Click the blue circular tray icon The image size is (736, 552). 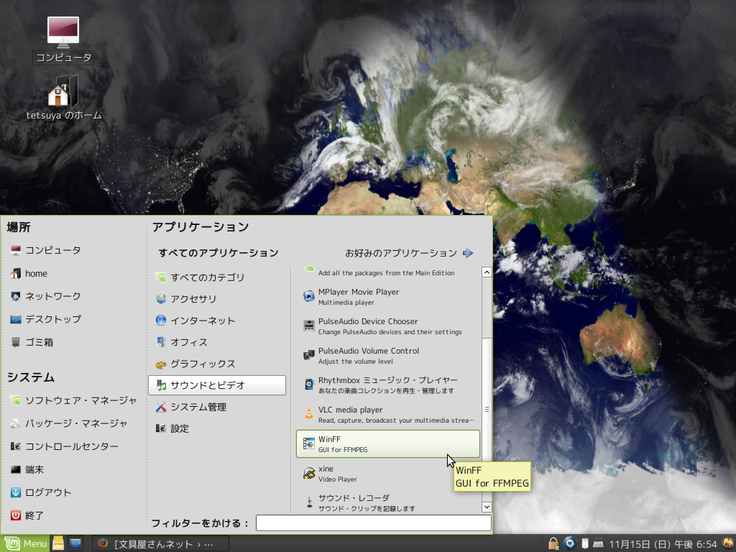pyautogui.click(x=569, y=543)
